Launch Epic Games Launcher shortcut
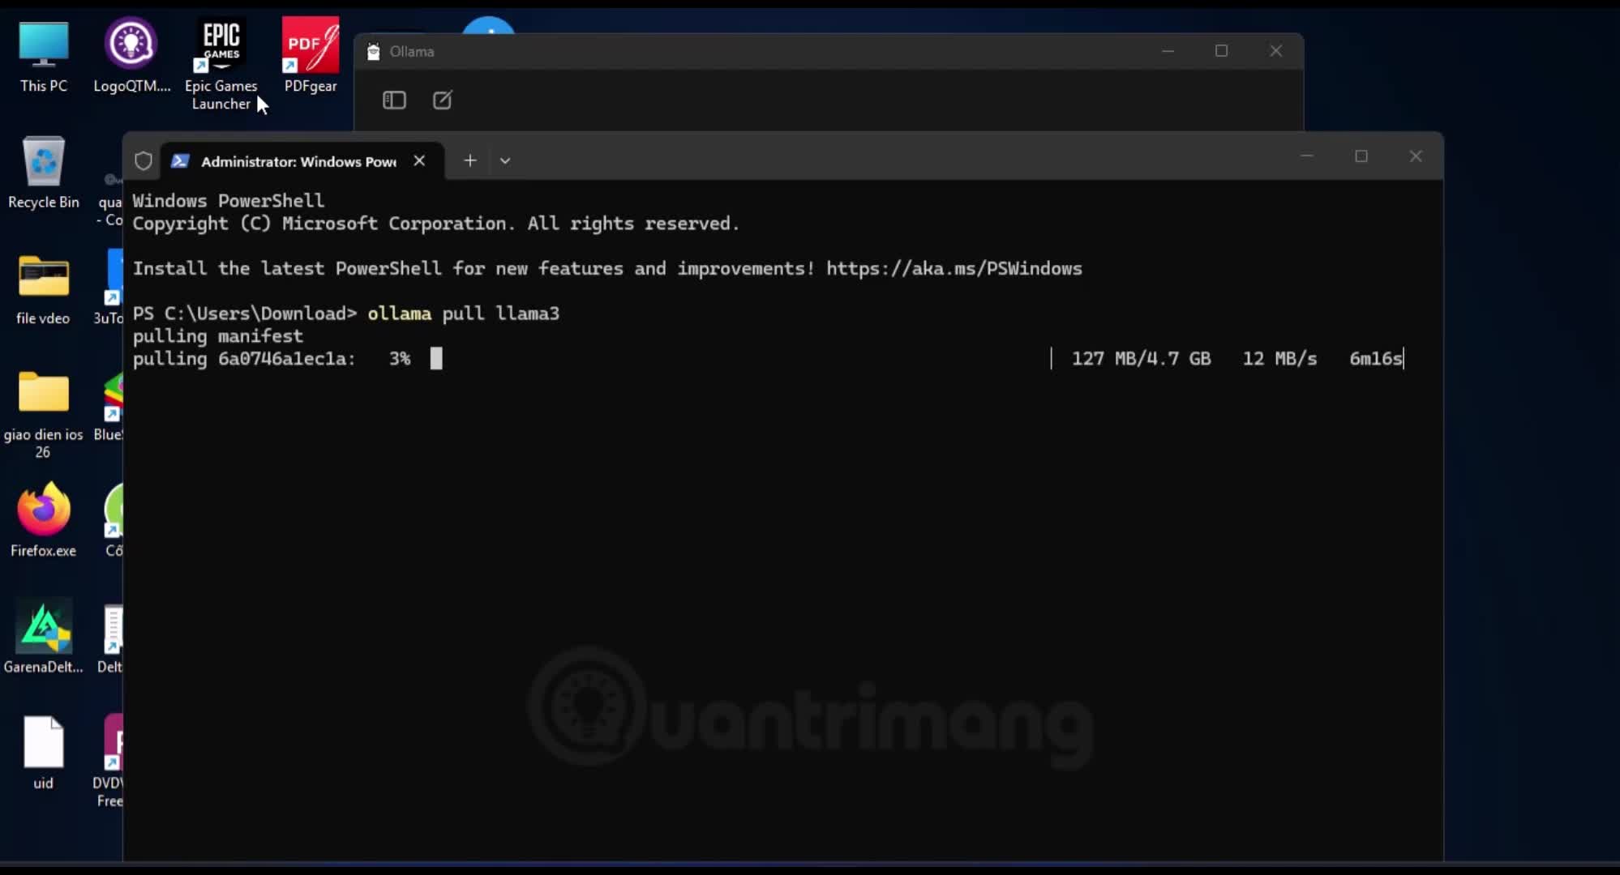 [221, 65]
